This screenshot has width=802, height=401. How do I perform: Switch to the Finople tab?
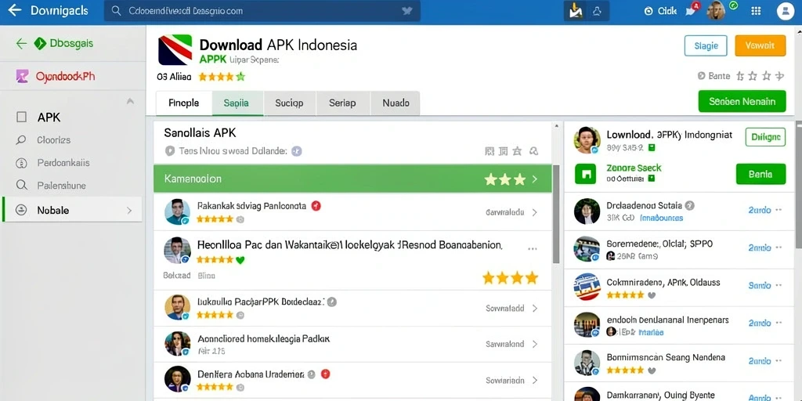tap(183, 103)
